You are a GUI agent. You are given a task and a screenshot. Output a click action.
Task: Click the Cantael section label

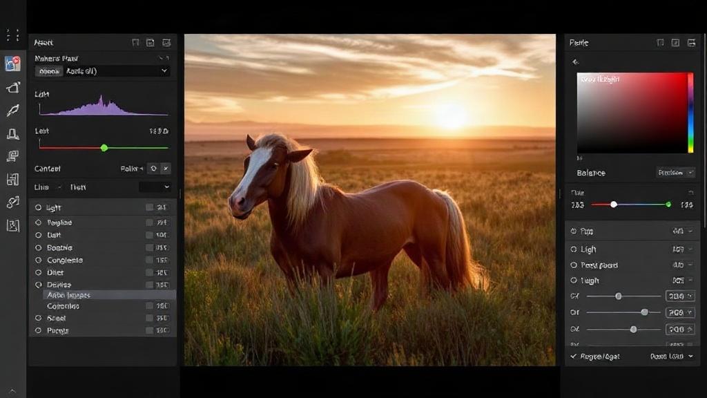tap(48, 169)
